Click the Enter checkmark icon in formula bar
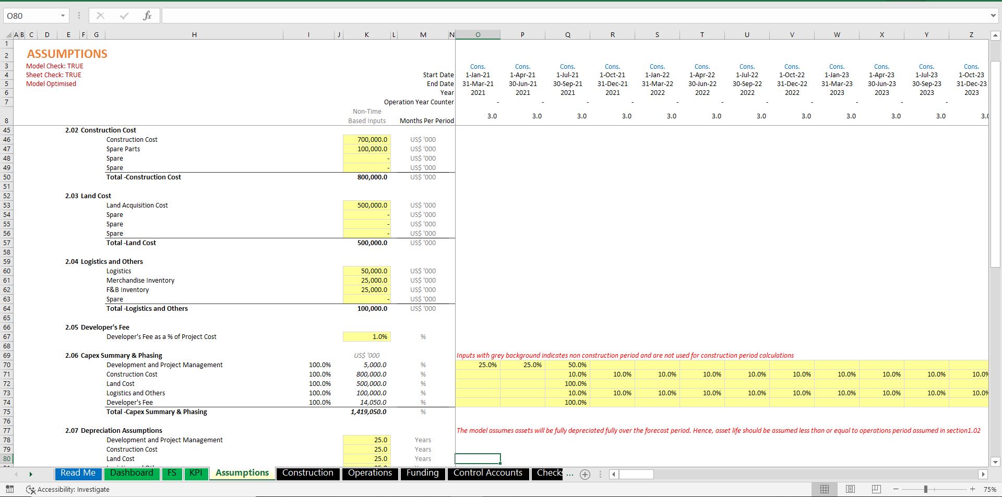The image size is (1002, 497). (x=124, y=16)
